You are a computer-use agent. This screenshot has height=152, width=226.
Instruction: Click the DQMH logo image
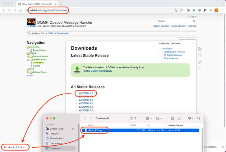pos(31,23)
